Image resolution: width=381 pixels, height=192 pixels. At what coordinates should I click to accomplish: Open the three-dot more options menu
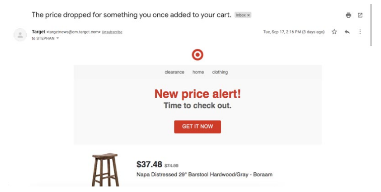tap(360, 32)
